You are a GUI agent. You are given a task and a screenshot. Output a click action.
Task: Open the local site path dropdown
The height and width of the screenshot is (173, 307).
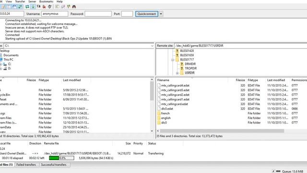(x=152, y=46)
